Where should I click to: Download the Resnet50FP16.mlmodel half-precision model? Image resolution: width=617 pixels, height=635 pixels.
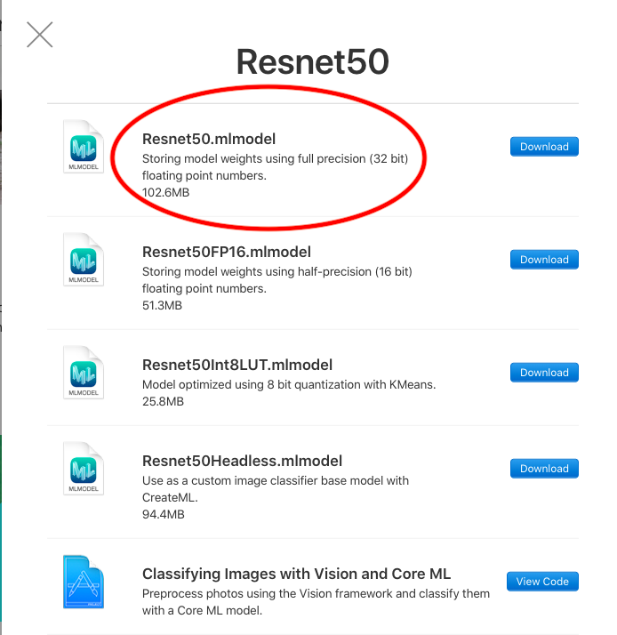point(544,260)
